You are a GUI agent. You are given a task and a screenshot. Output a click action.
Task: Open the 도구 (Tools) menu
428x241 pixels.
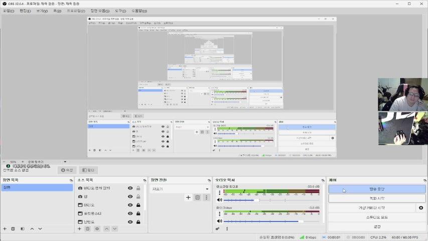[120, 11]
